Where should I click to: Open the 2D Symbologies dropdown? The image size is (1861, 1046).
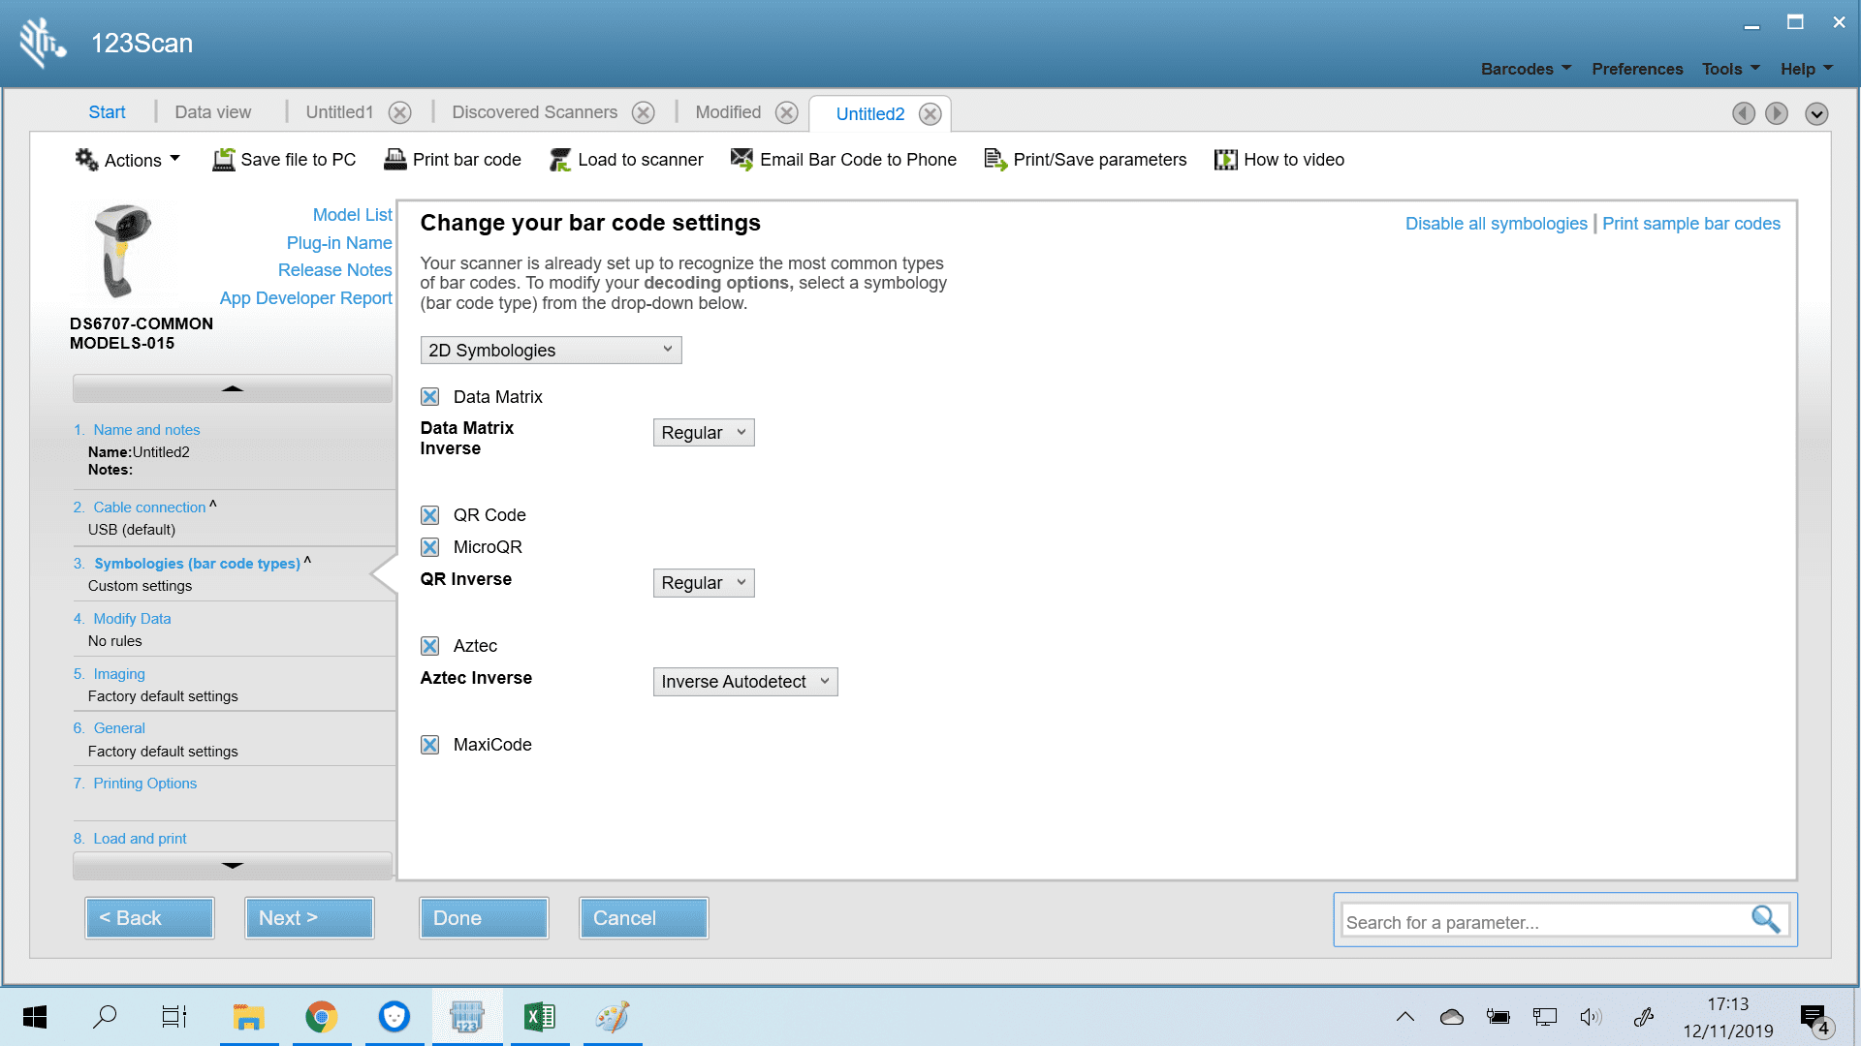click(551, 351)
